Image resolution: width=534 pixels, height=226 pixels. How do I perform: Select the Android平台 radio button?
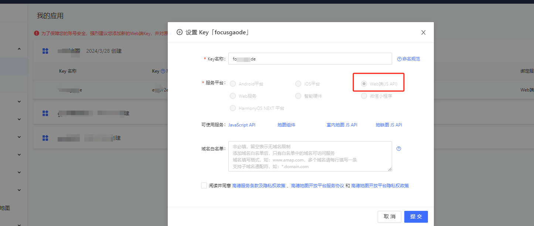233,84
